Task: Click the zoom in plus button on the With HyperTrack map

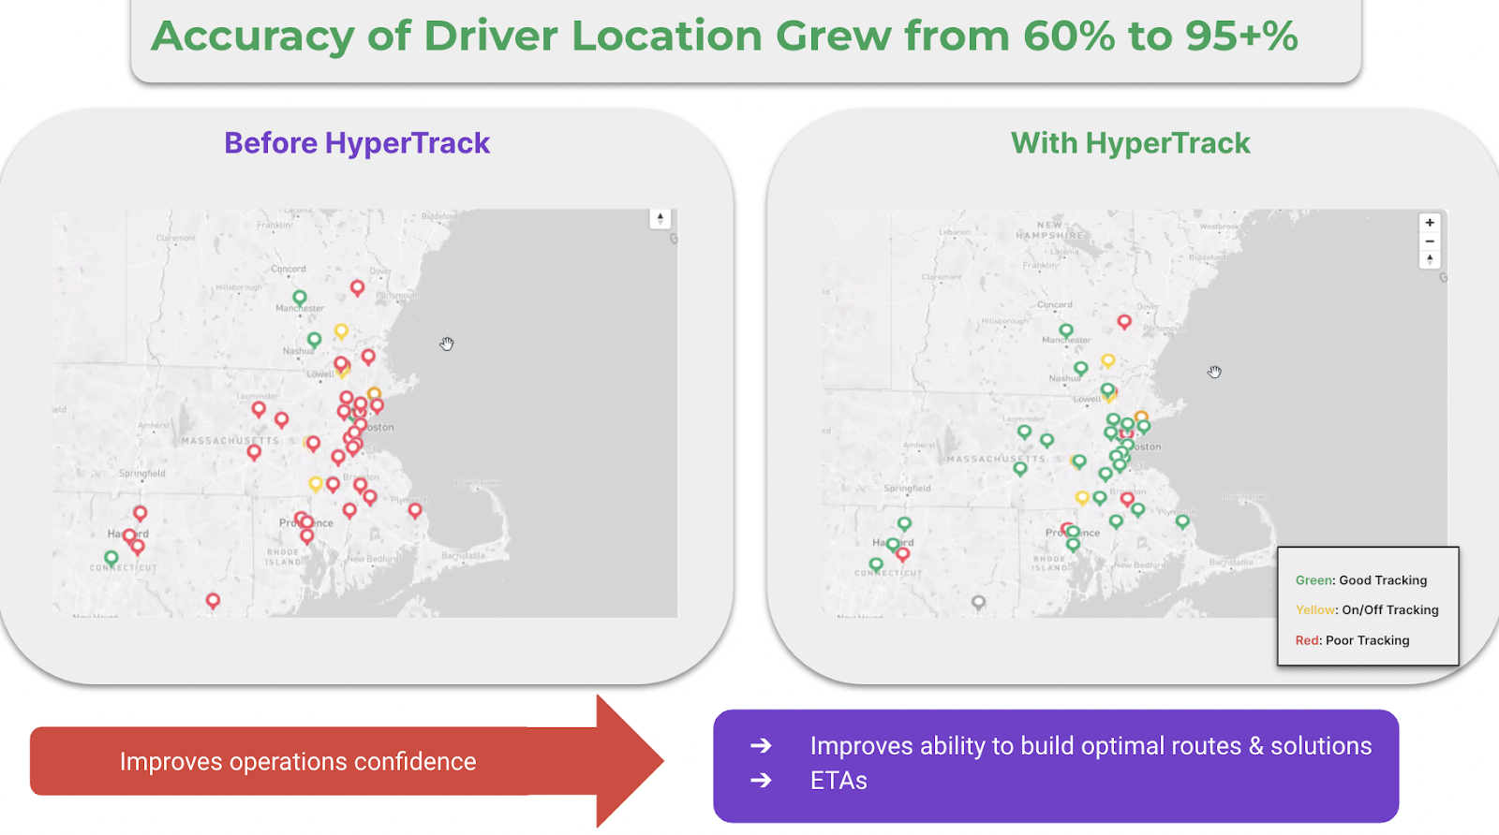Action: (x=1430, y=223)
